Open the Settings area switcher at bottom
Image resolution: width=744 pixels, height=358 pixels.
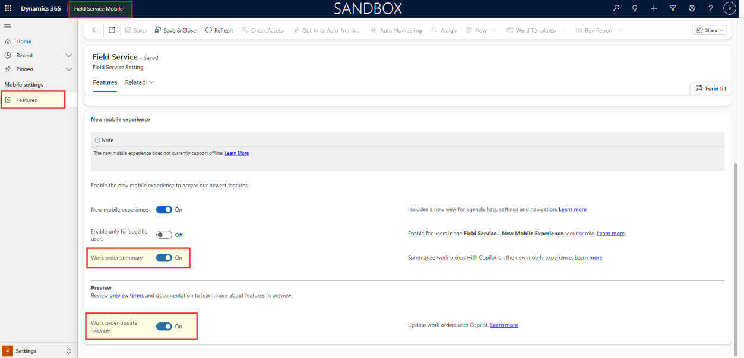coord(39,351)
